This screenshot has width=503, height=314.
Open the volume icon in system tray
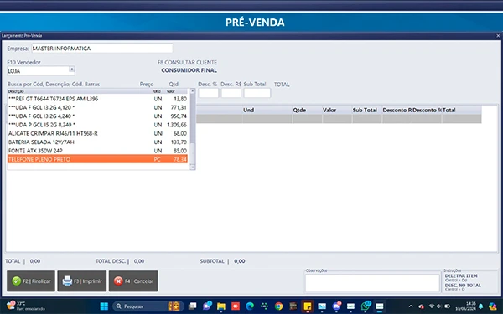click(439, 306)
